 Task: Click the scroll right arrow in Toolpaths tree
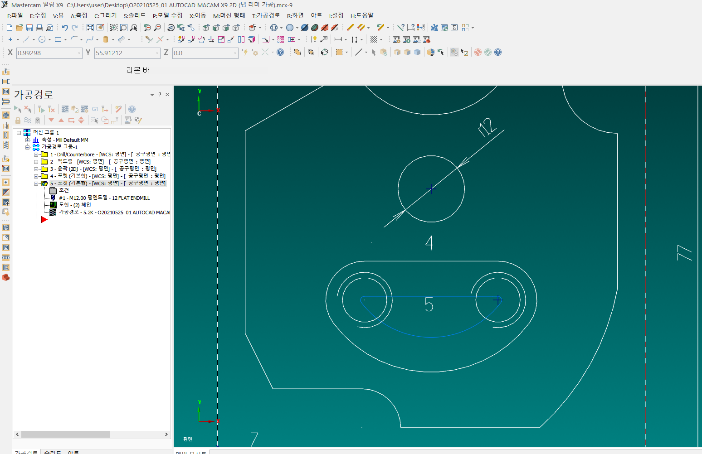(x=166, y=434)
